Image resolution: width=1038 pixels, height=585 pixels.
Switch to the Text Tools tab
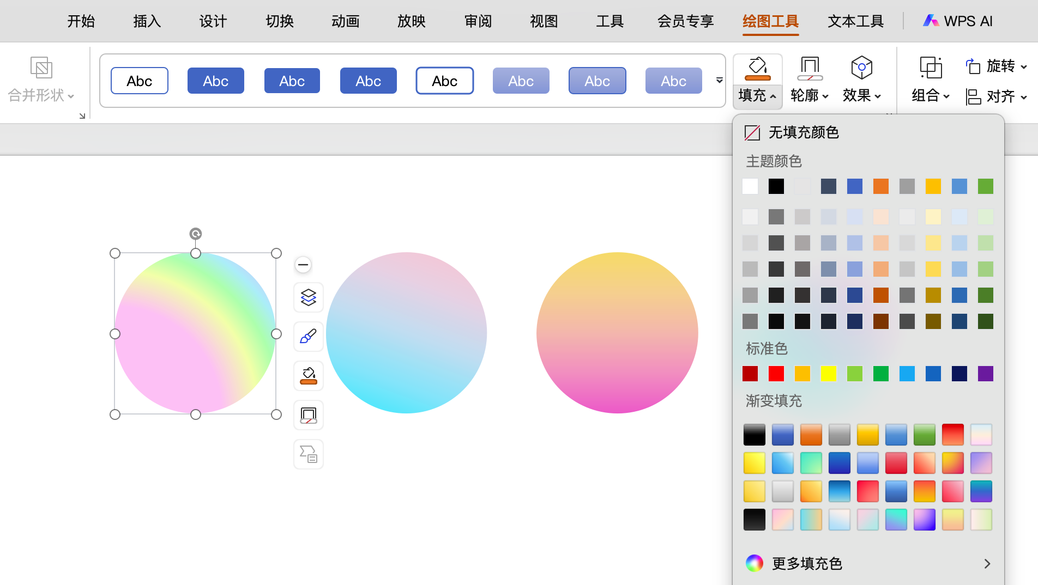[x=855, y=21]
